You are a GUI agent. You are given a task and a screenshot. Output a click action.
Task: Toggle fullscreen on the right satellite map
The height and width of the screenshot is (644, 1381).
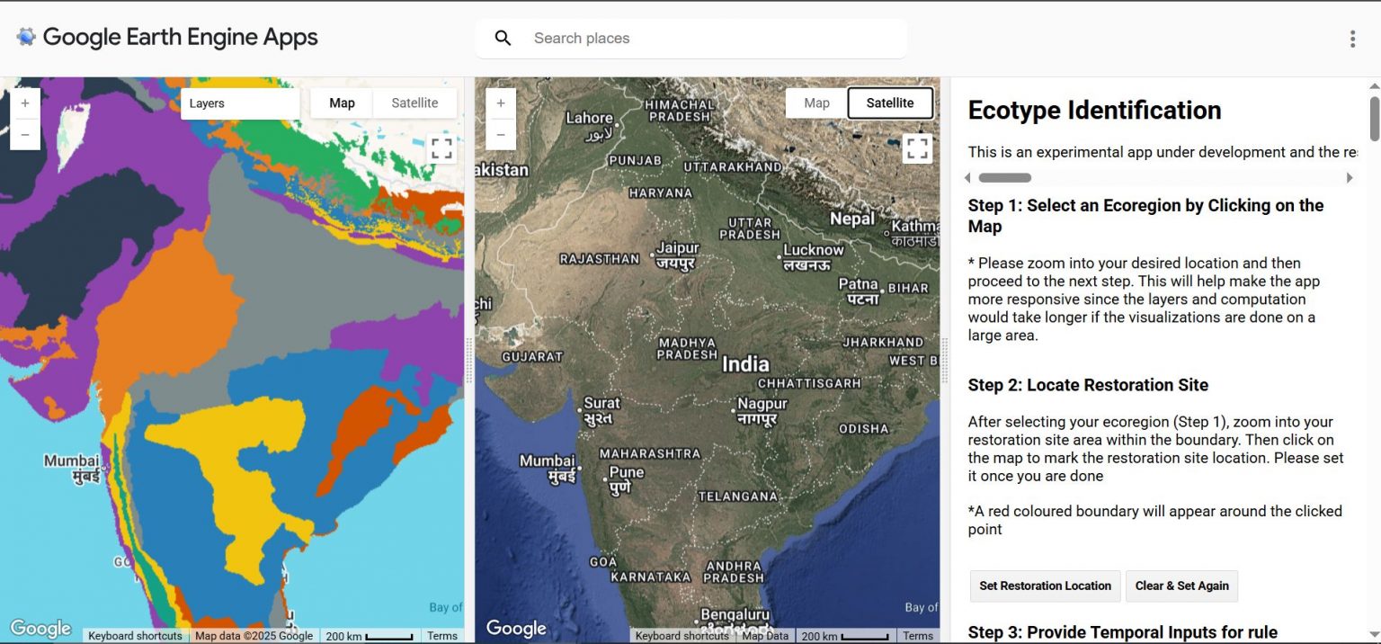tap(916, 148)
